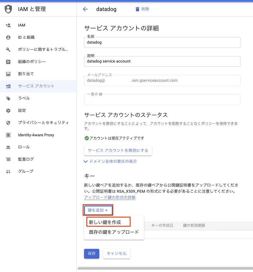The image size is (253, 272).
Task: Open the IAM section in the sidebar
Action: pos(21,25)
